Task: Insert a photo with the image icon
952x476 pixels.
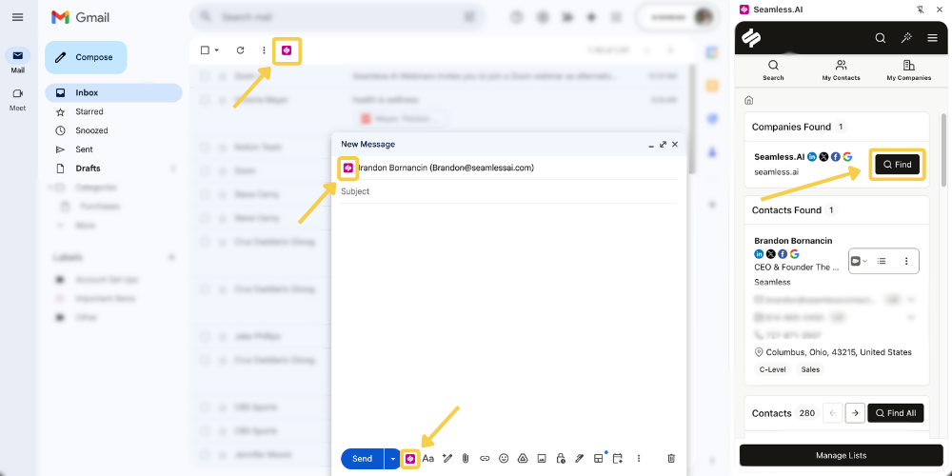Action: click(x=542, y=459)
